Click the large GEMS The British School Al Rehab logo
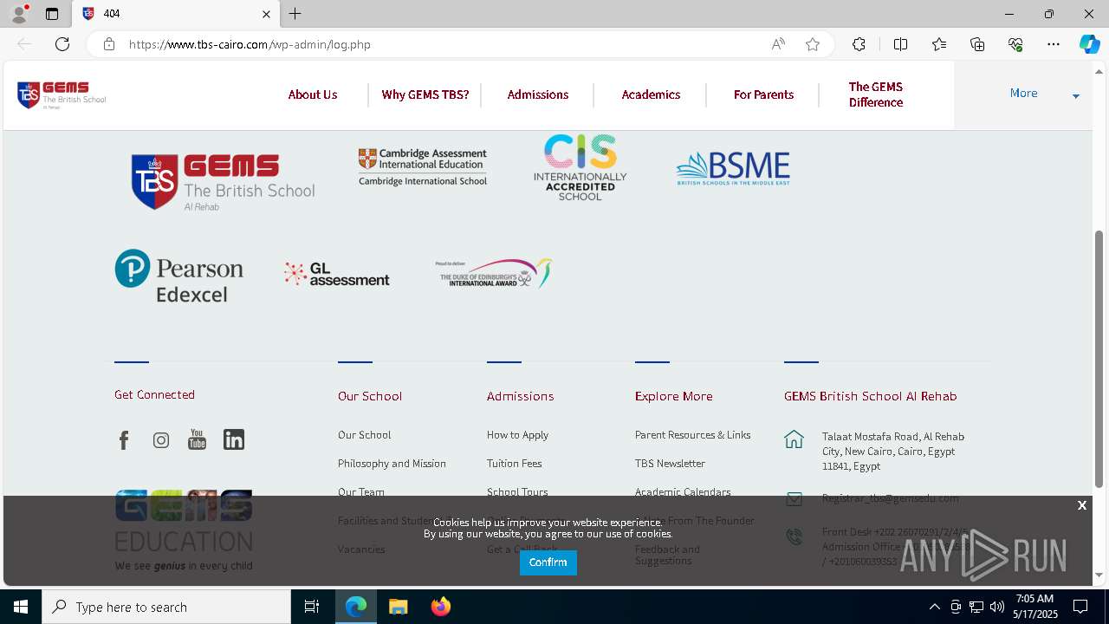The image size is (1109, 624). 223,182
